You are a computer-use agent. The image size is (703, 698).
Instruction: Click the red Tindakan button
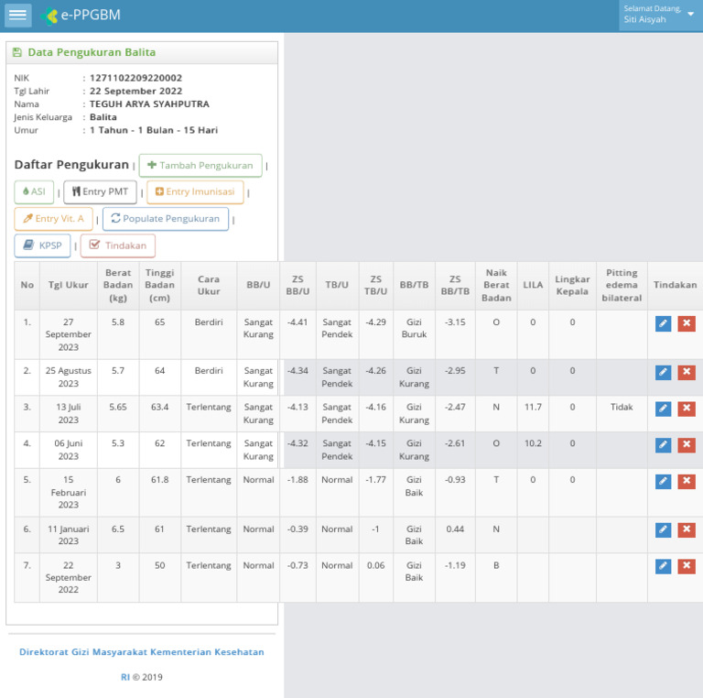coord(118,245)
